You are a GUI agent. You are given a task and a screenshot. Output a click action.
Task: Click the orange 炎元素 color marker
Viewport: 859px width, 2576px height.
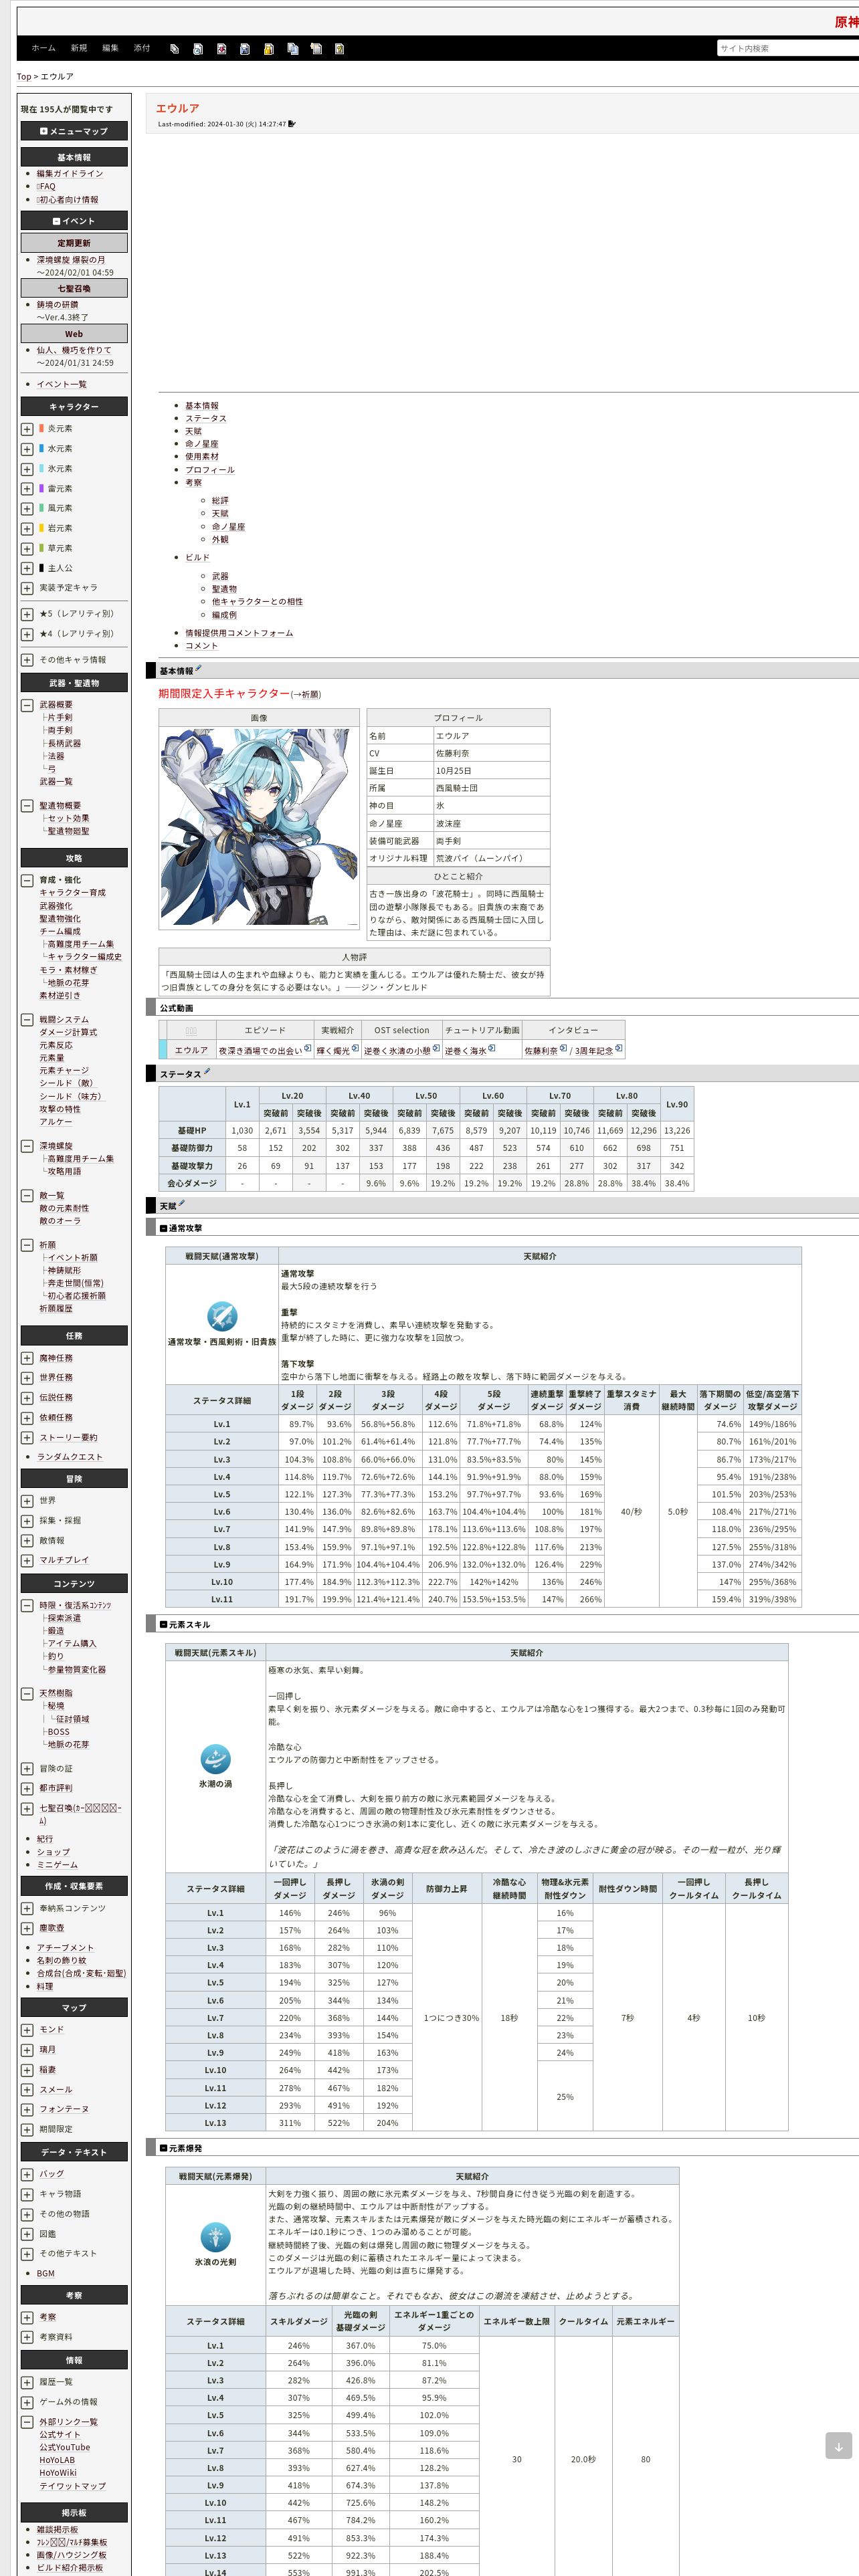point(41,428)
